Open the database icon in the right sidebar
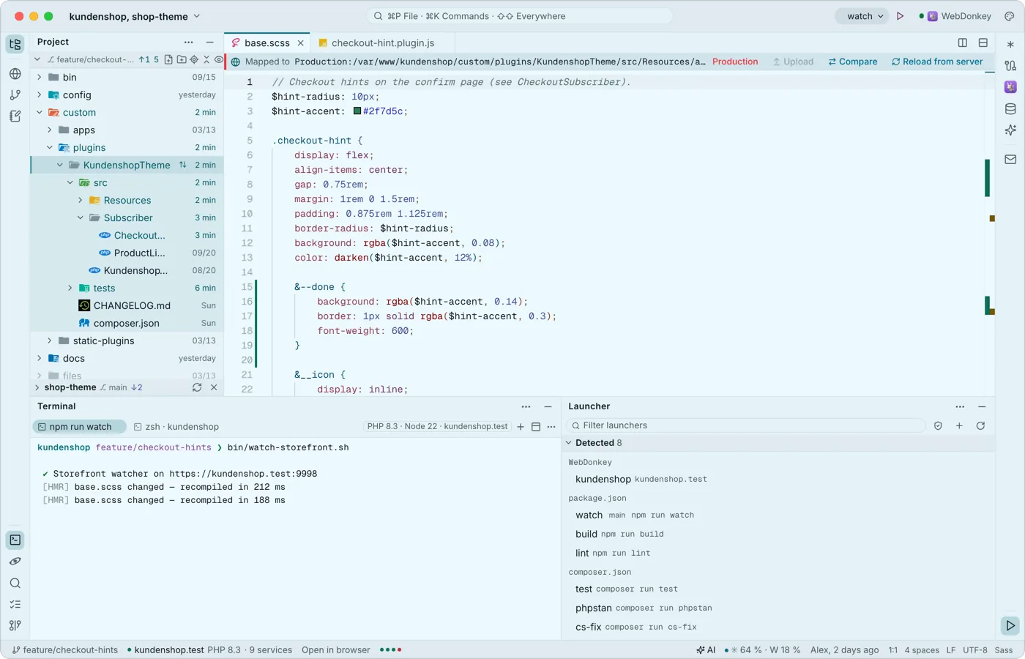 [x=1010, y=109]
